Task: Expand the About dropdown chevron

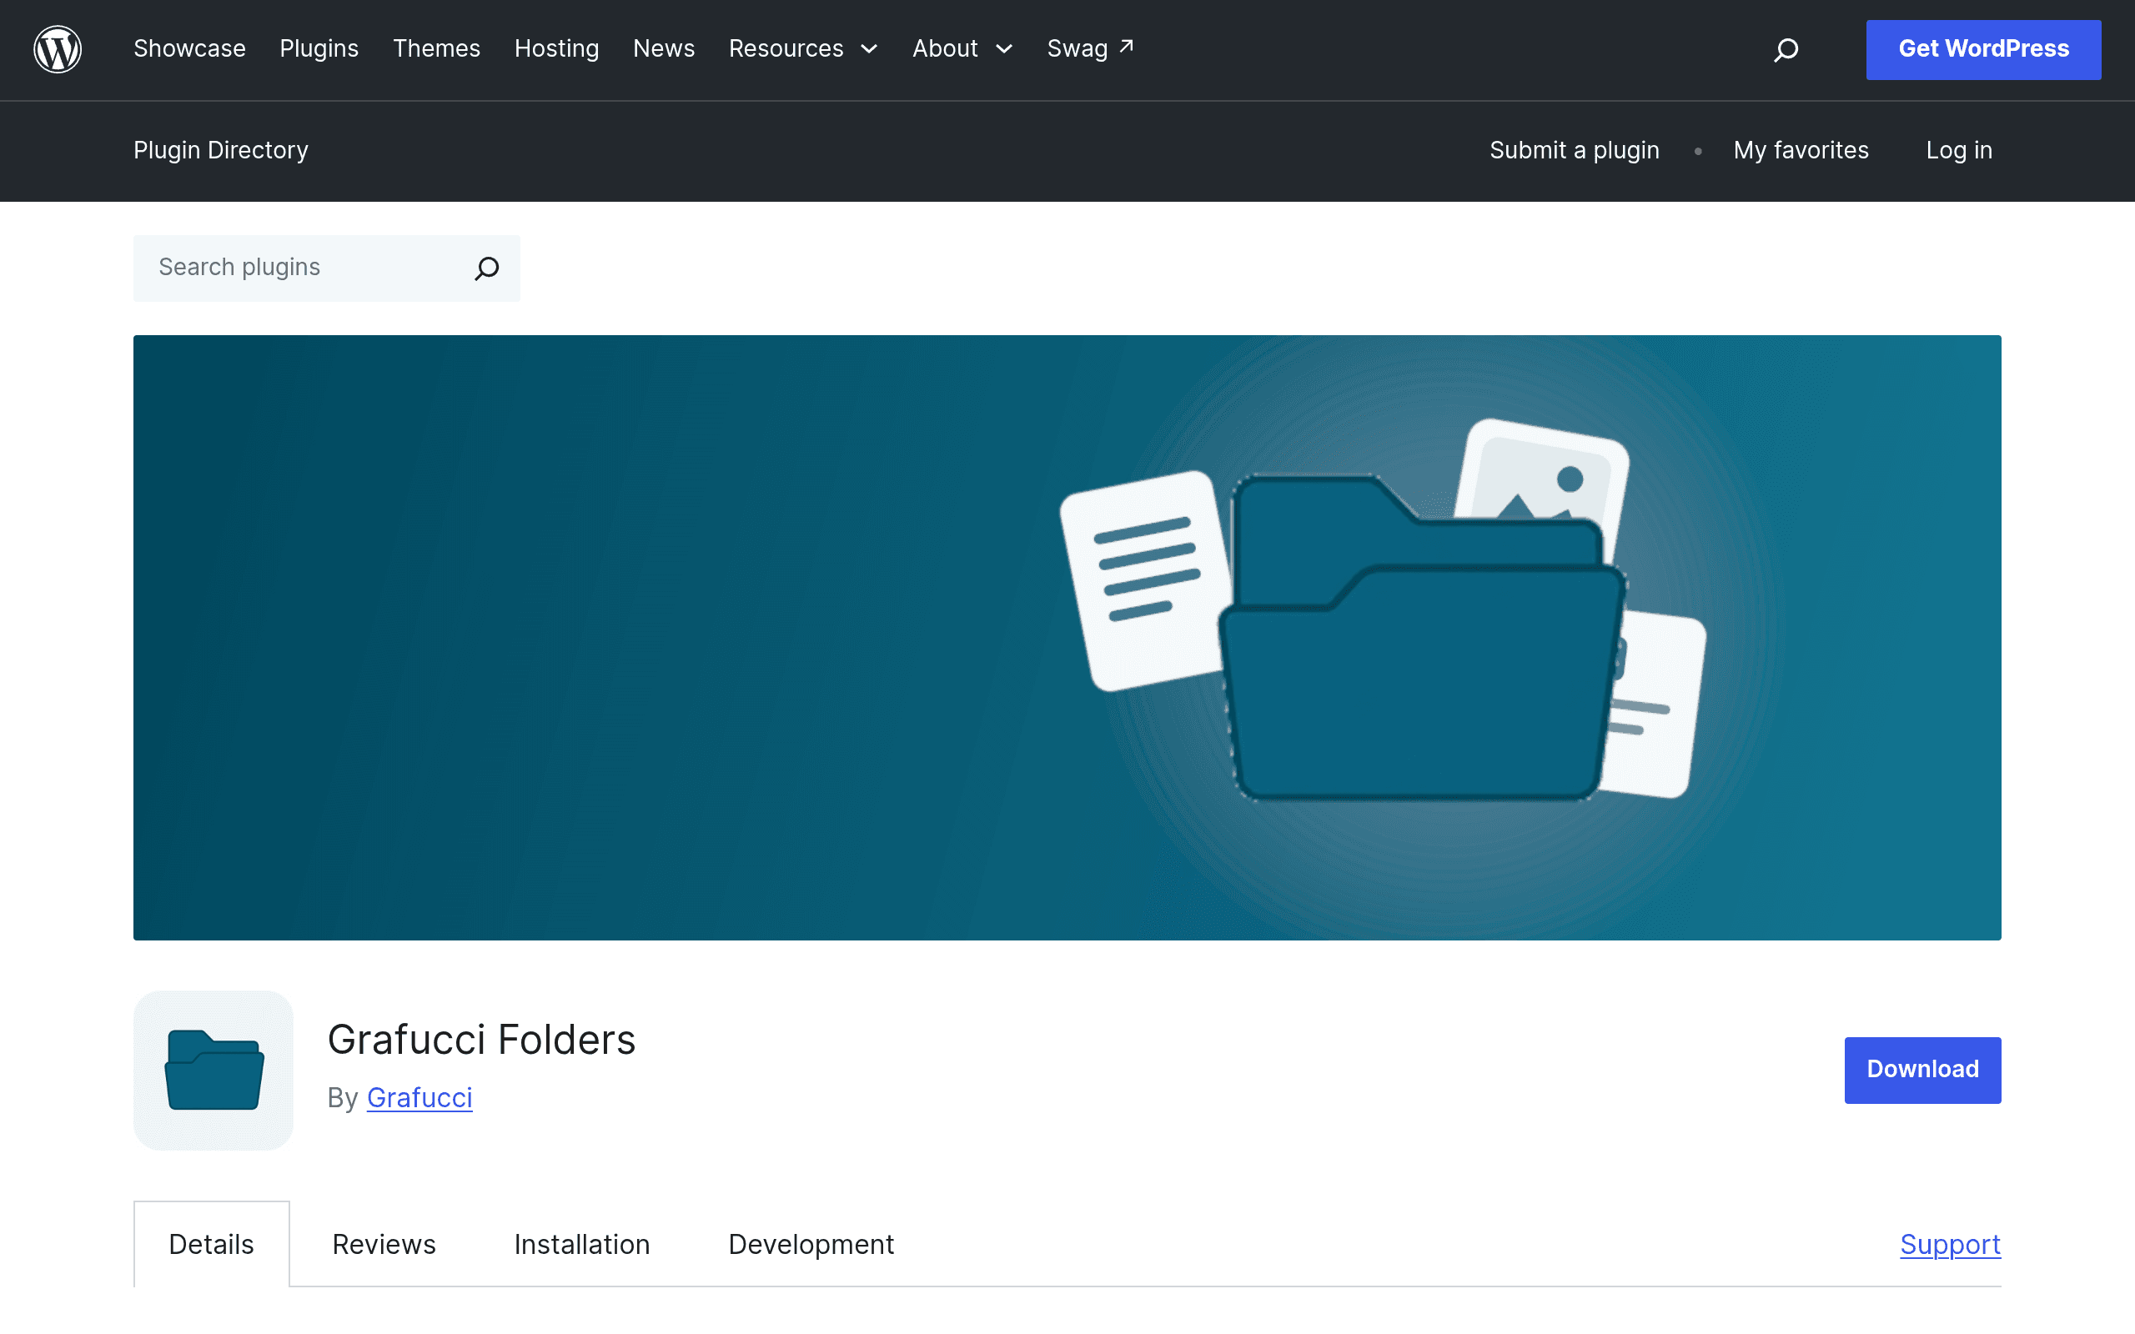Action: point(1004,49)
